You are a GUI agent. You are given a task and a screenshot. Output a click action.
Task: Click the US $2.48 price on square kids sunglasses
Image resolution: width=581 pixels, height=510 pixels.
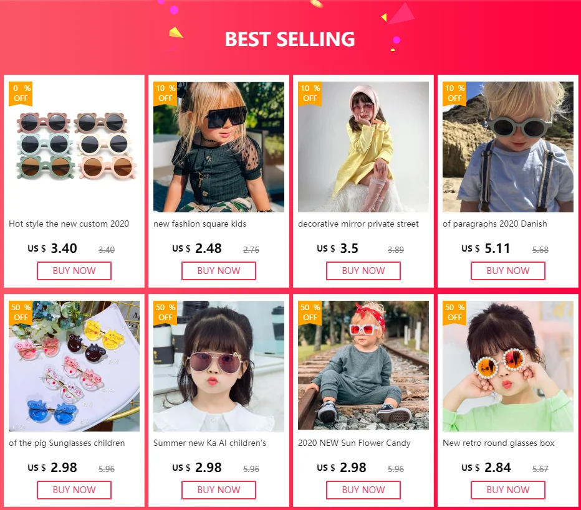tap(197, 248)
